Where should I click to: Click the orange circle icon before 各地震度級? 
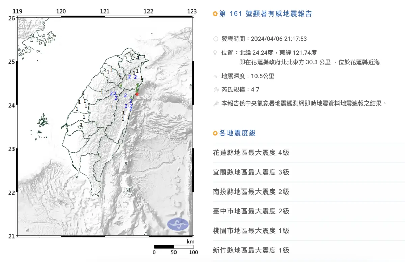215,134
